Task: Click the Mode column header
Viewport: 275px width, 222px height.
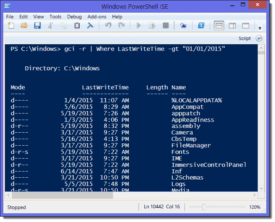Action: coord(18,87)
